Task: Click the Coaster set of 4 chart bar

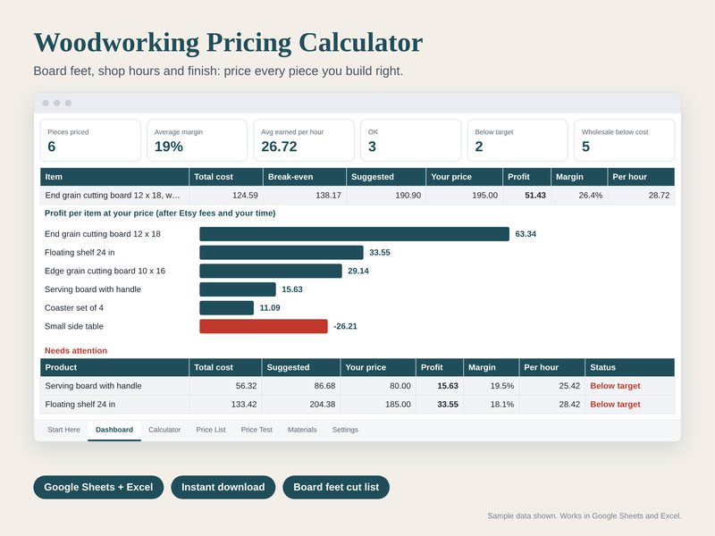Action: tap(227, 307)
